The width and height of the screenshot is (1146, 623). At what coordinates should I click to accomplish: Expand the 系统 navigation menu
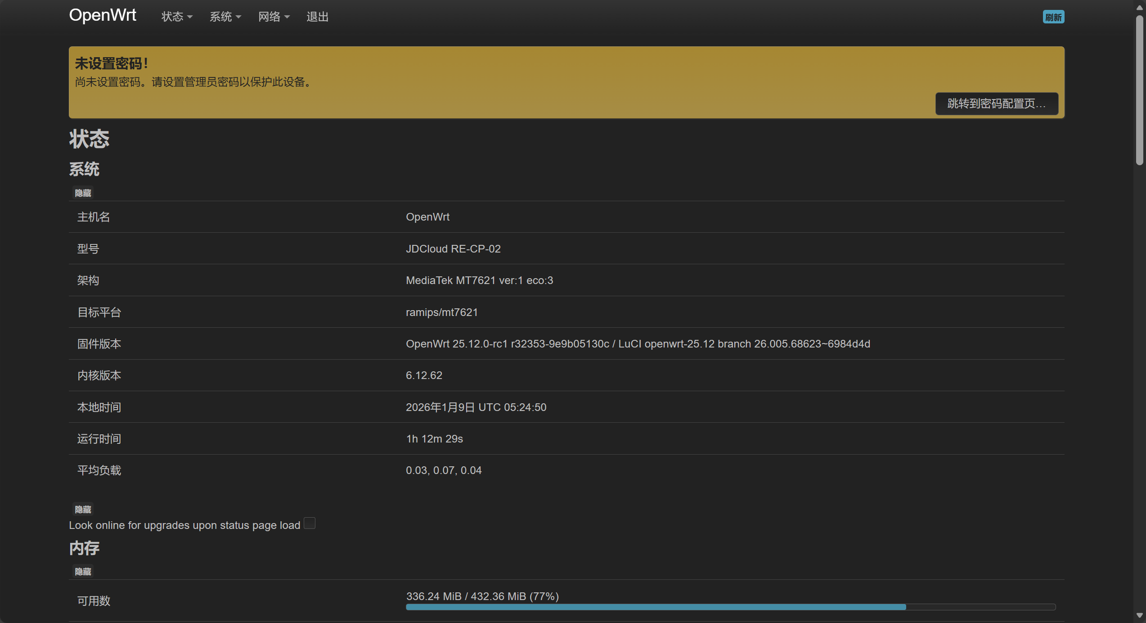225,17
